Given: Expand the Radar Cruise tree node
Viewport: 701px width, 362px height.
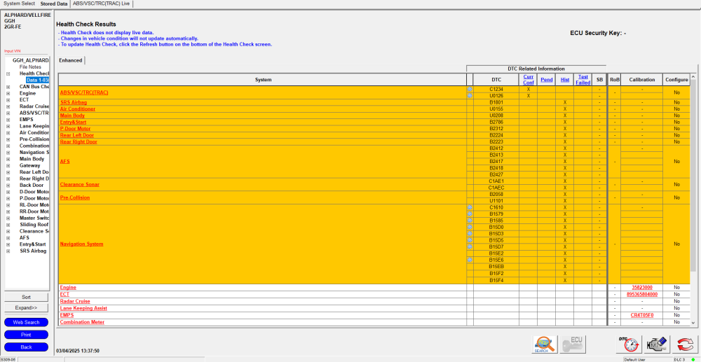Looking at the screenshot, I should (x=8, y=106).
